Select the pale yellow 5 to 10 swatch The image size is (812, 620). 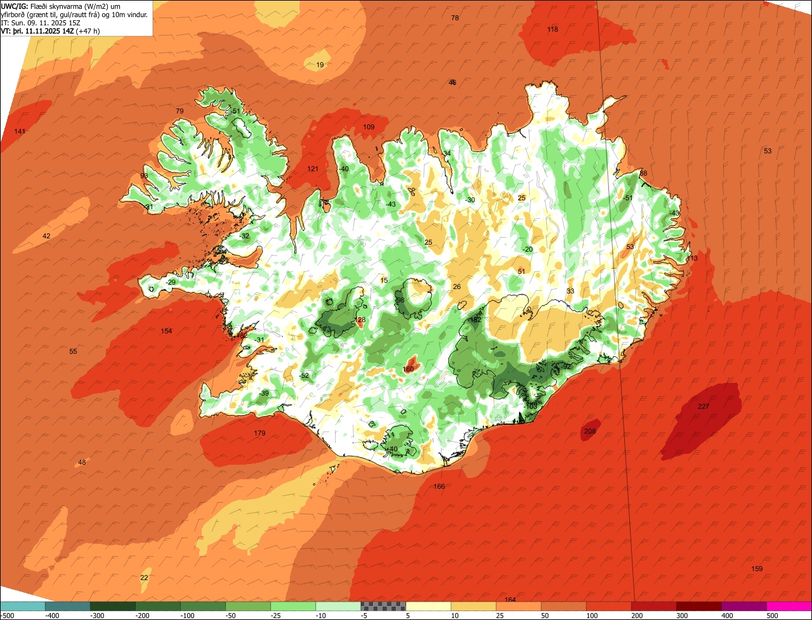pos(428,606)
